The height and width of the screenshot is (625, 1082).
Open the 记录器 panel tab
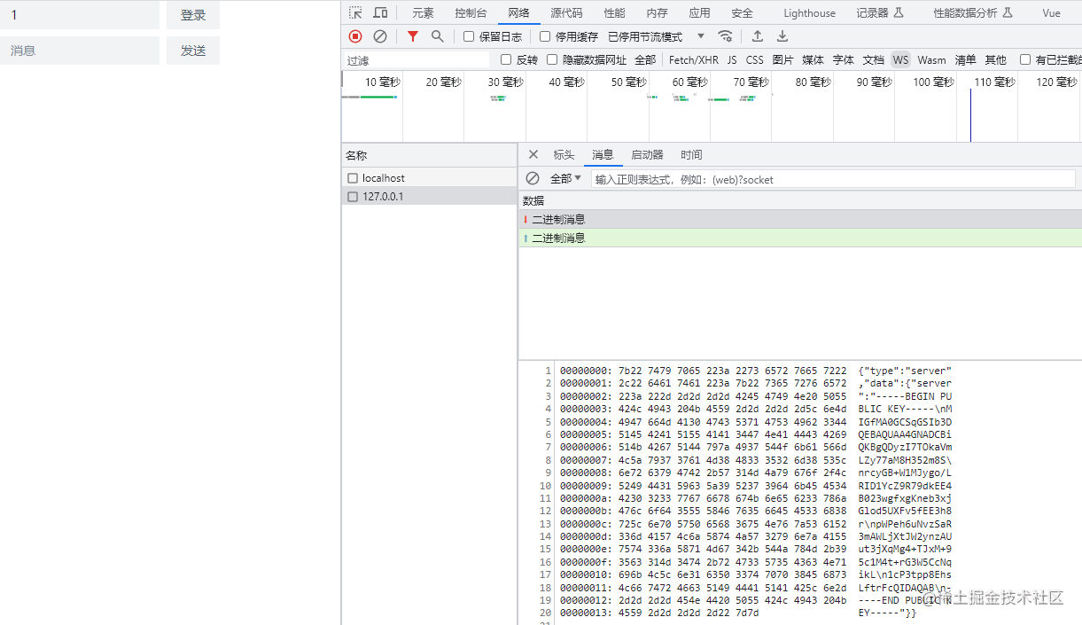(879, 12)
